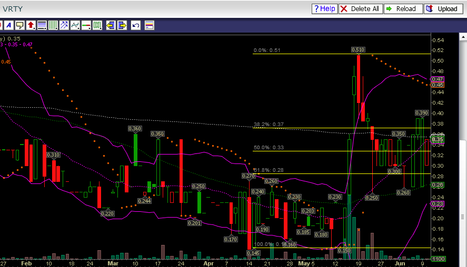Select the callout speech bubble tool
Image resolution: width=467 pixels, height=267 pixels.
pos(19,25)
